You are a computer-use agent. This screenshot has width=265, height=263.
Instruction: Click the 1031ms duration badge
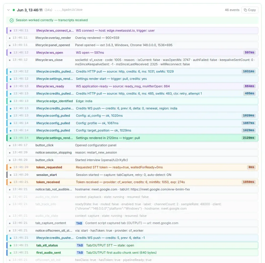click(248, 71)
